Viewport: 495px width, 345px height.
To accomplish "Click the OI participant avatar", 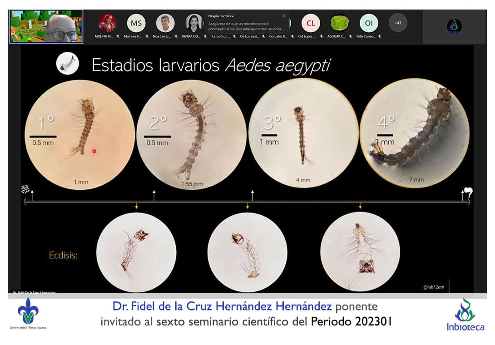I will (x=369, y=23).
